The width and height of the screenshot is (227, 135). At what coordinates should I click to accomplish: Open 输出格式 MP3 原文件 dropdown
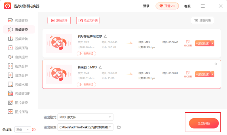85,117
